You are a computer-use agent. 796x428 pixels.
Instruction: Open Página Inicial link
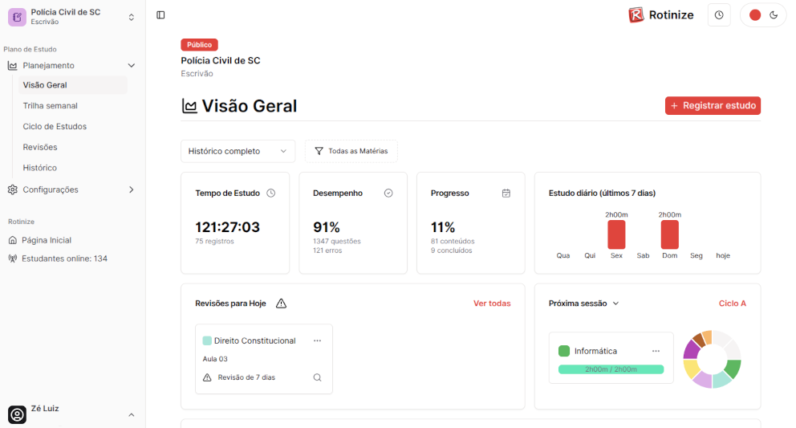[x=47, y=240]
